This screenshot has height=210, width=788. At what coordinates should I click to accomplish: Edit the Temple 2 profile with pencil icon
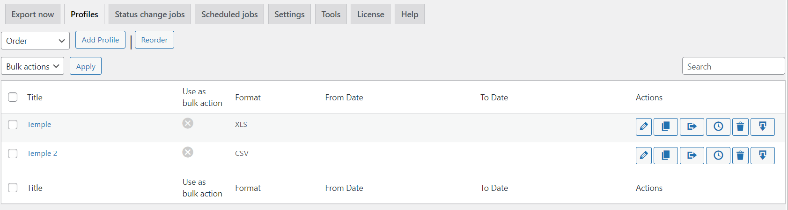coord(644,155)
